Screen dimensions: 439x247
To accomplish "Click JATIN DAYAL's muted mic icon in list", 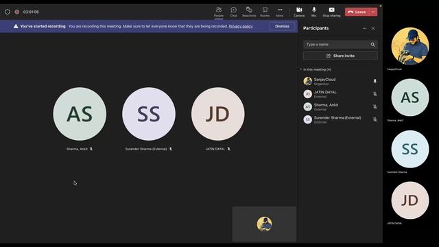I will click(x=375, y=94).
